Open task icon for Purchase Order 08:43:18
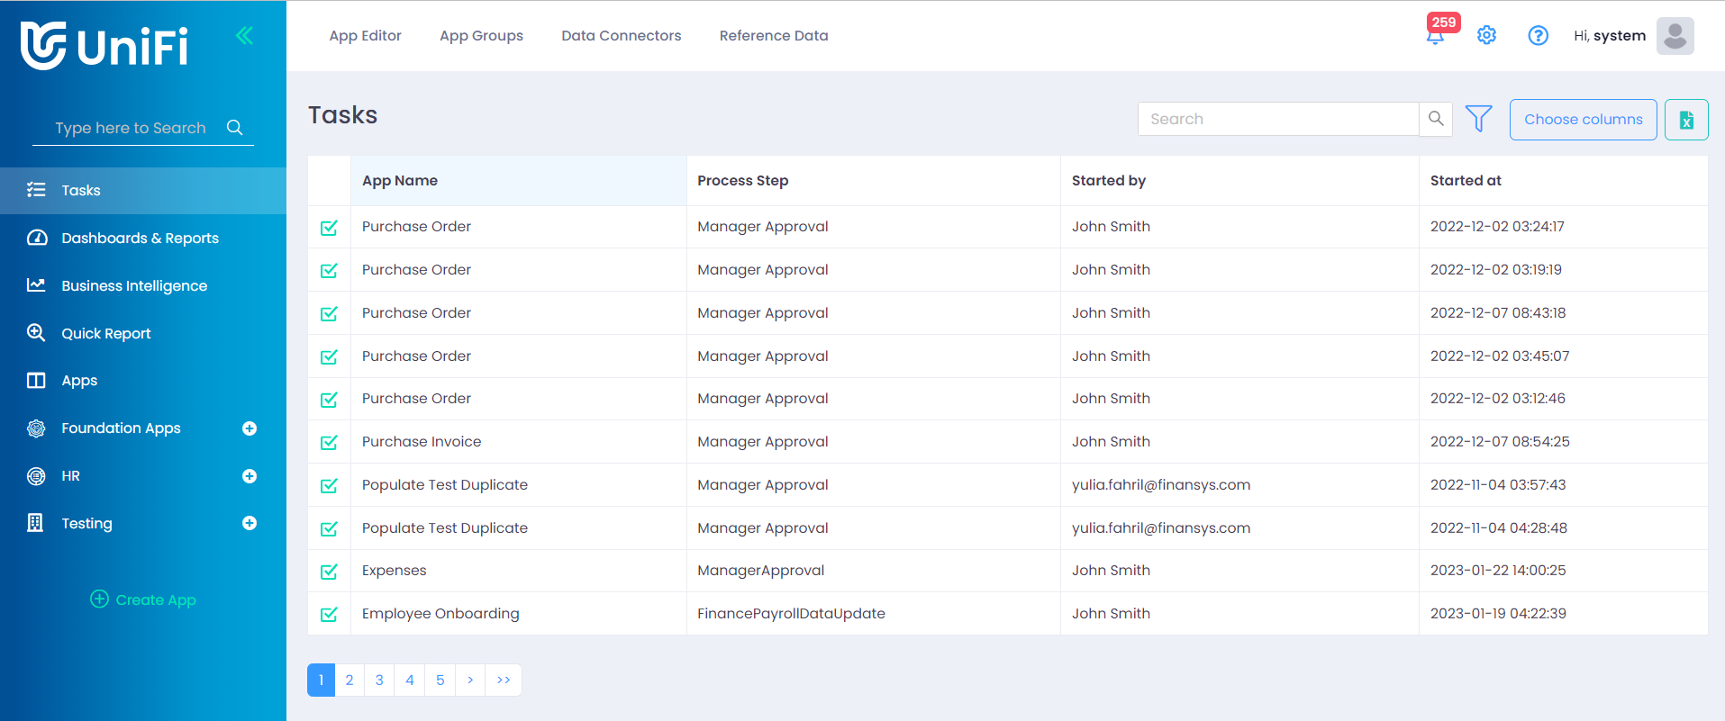 tap(329, 314)
